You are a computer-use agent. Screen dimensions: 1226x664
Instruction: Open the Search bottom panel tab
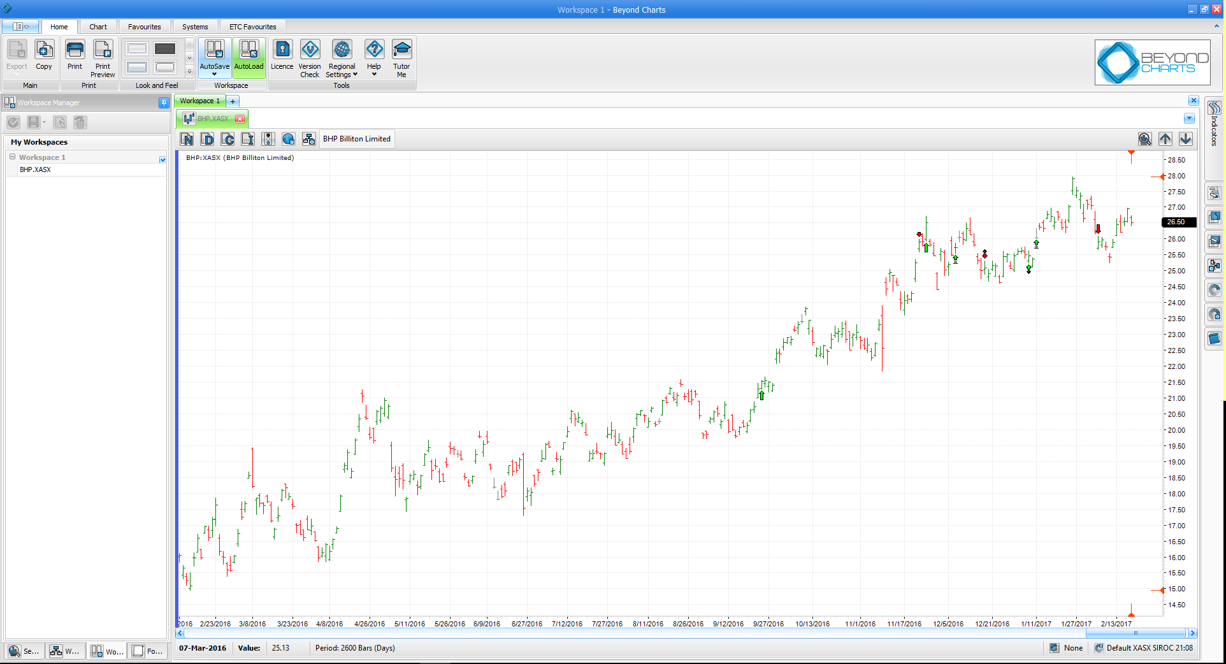coord(24,651)
